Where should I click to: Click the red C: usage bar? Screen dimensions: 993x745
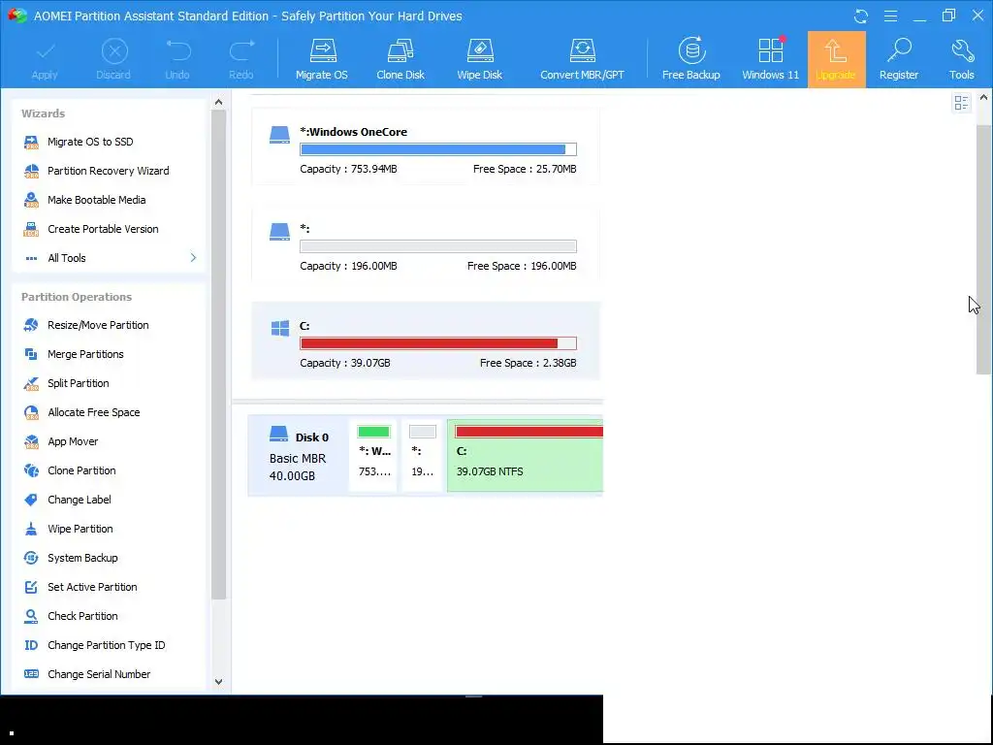(x=438, y=343)
